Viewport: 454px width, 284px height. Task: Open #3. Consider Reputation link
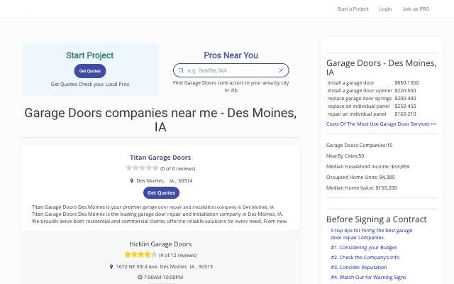point(359,267)
